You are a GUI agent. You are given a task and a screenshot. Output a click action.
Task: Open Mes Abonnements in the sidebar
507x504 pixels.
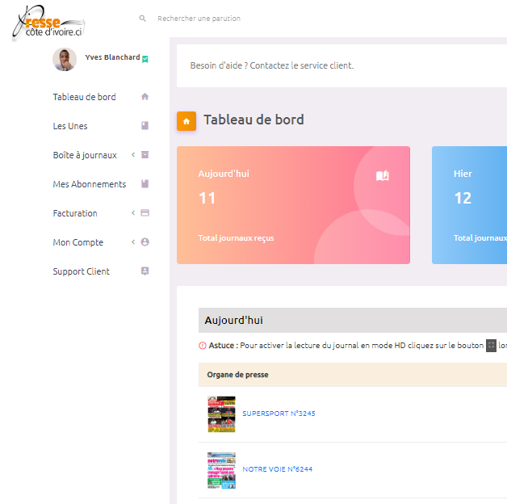click(x=89, y=184)
